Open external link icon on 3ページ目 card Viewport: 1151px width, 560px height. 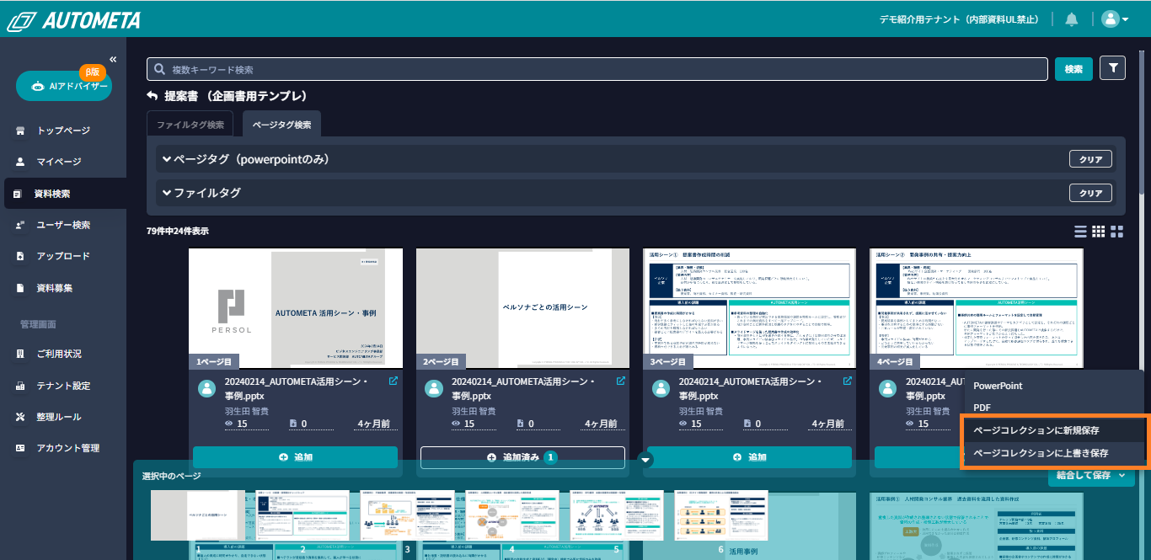848,381
